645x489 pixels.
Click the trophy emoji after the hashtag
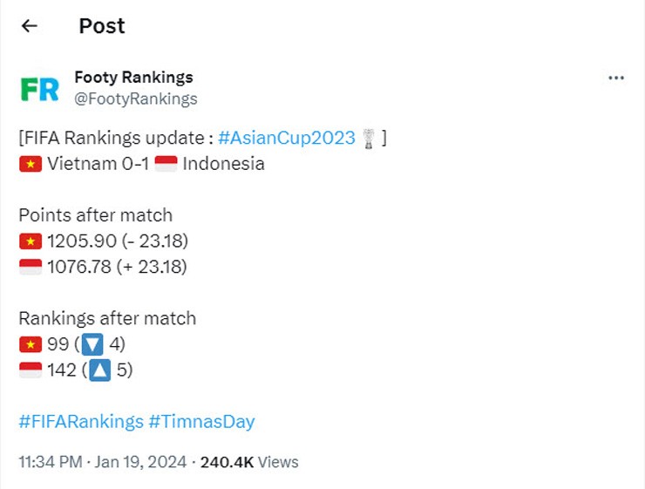pos(371,138)
